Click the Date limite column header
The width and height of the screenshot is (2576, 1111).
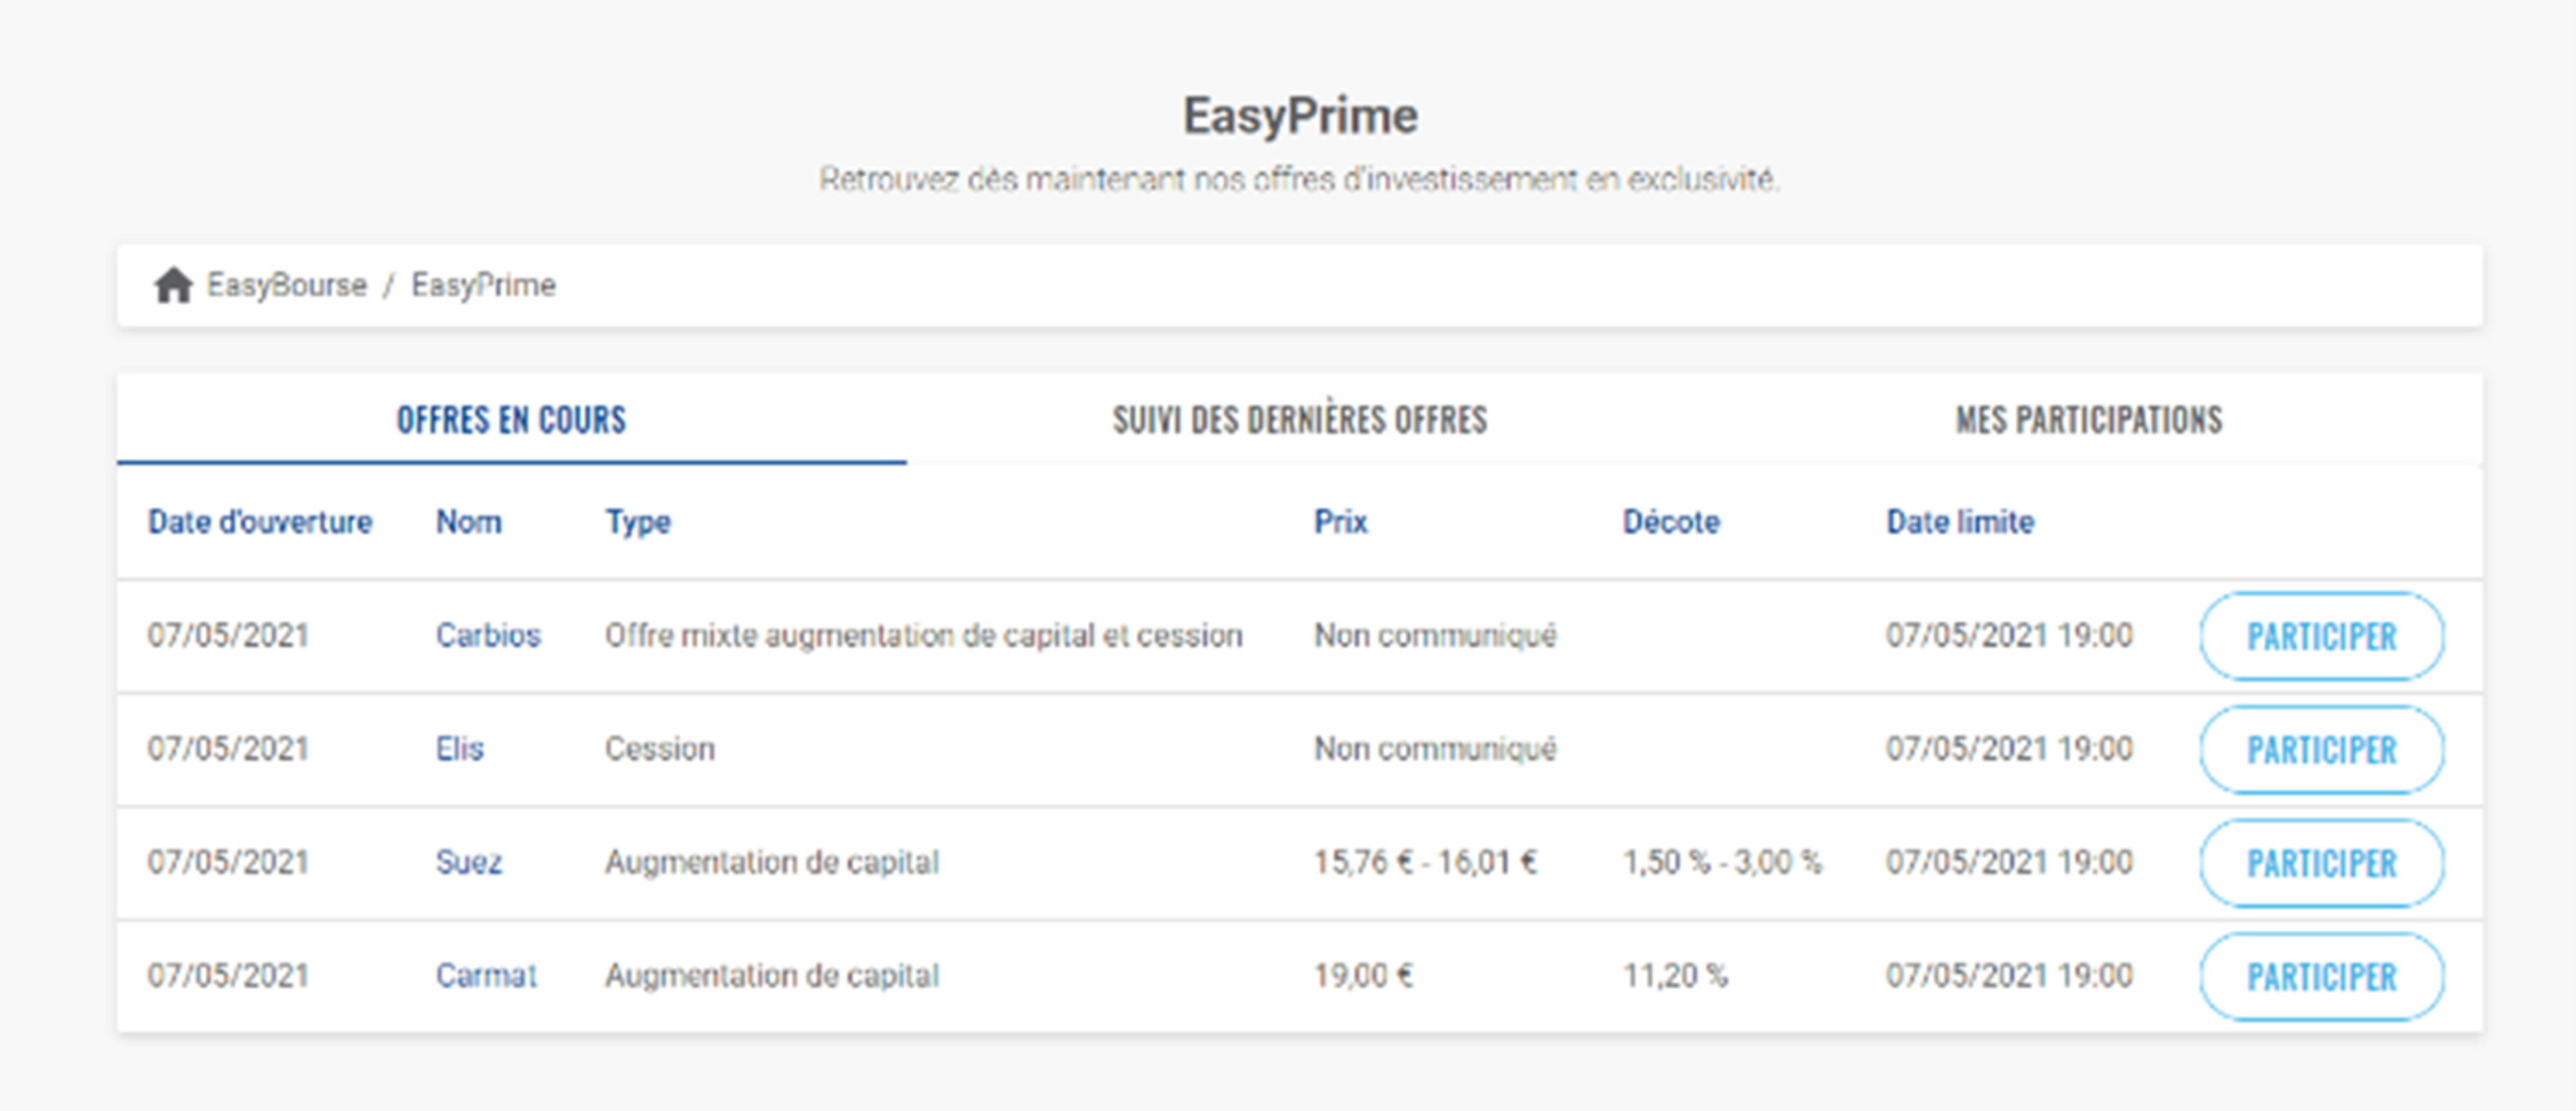[1960, 522]
